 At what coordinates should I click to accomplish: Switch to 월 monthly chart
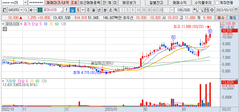(x=94, y=10)
